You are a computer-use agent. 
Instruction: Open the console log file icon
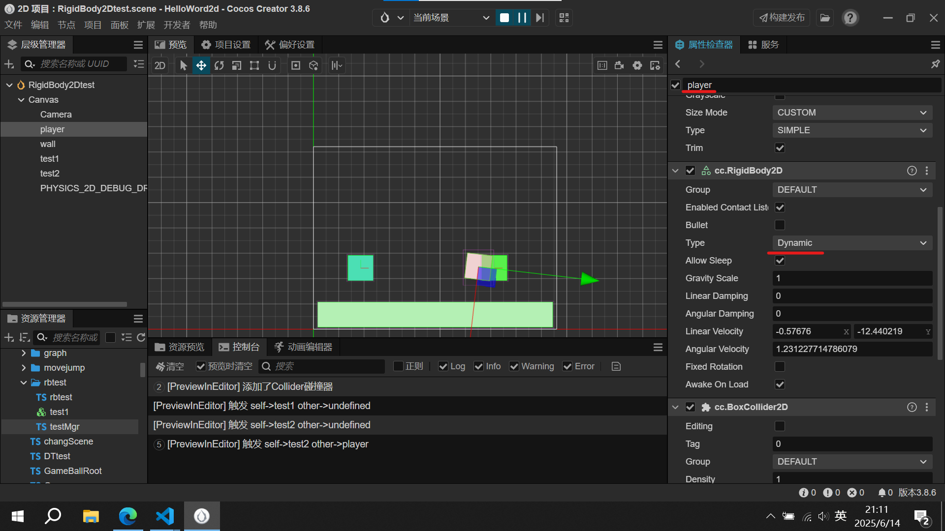click(x=616, y=366)
